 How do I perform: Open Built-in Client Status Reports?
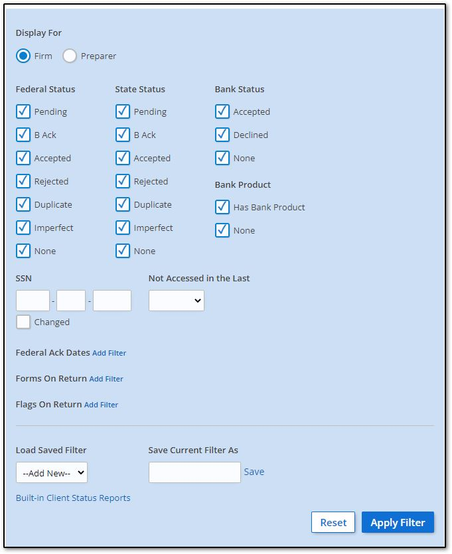pos(73,498)
